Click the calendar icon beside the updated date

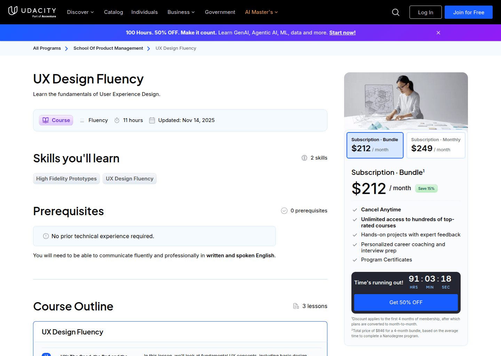pyautogui.click(x=152, y=120)
